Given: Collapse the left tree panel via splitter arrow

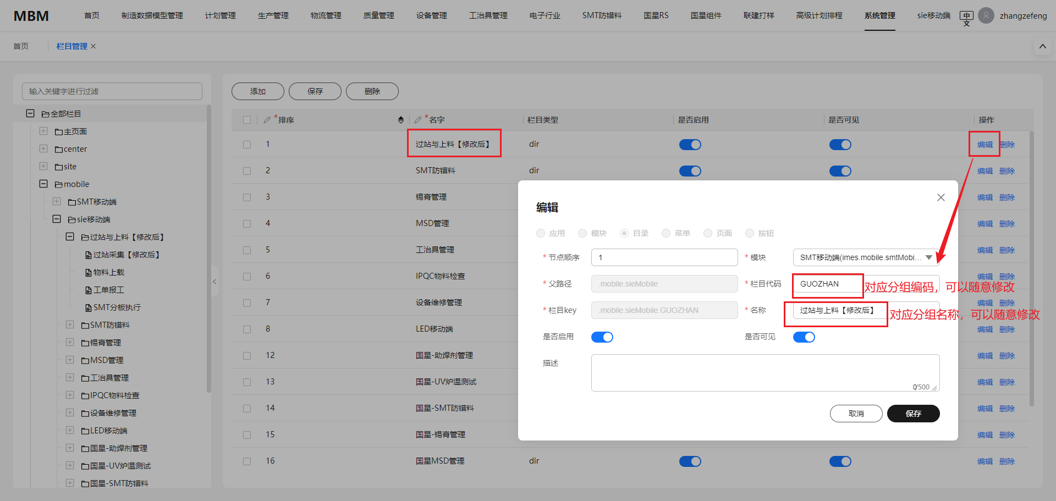Looking at the screenshot, I should (x=215, y=282).
